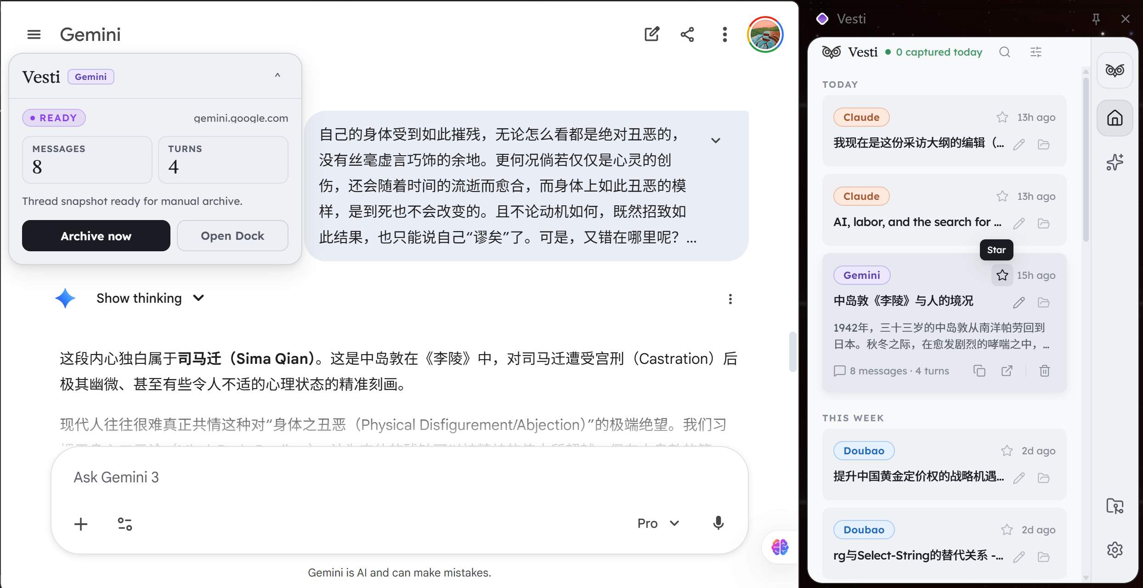Search conversations in the Vesti panel
Image resolution: width=1143 pixels, height=588 pixels.
(x=1005, y=52)
